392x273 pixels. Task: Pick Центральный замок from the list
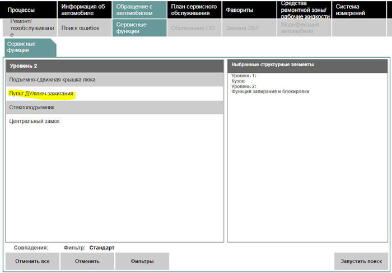tap(35, 121)
